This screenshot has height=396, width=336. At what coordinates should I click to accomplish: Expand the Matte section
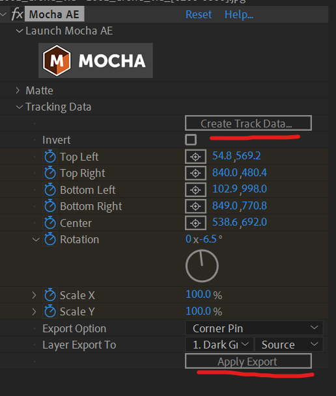pos(18,90)
